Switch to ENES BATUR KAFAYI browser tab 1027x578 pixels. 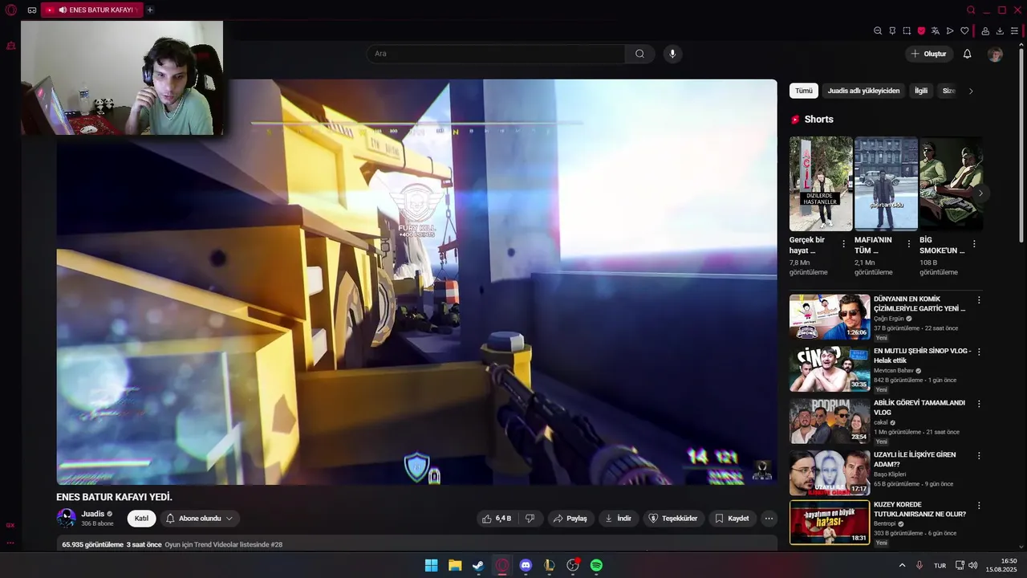point(91,10)
